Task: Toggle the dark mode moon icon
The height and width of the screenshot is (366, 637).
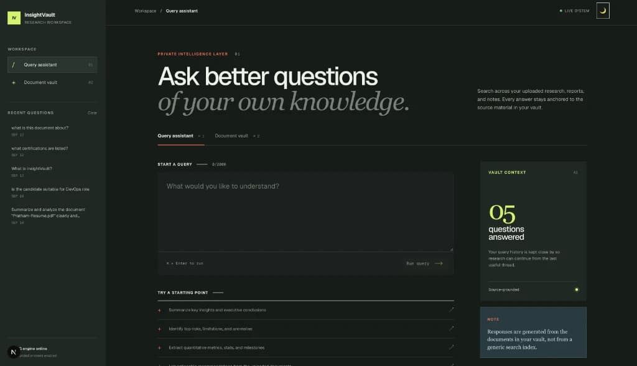Action: [603, 11]
